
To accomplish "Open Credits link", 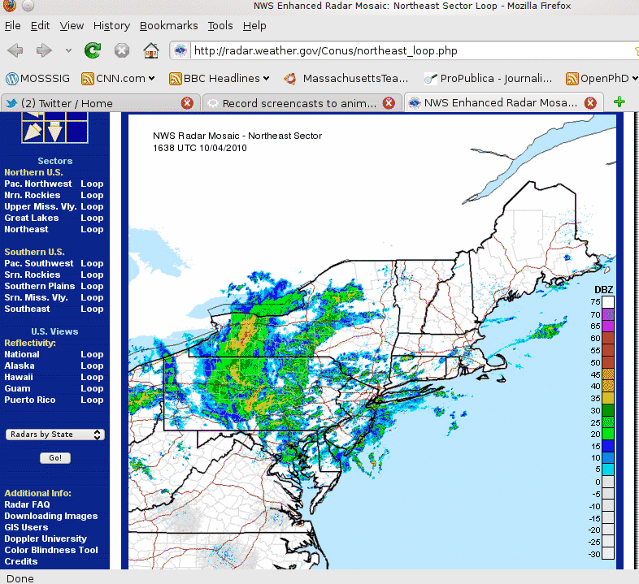I will click(21, 562).
